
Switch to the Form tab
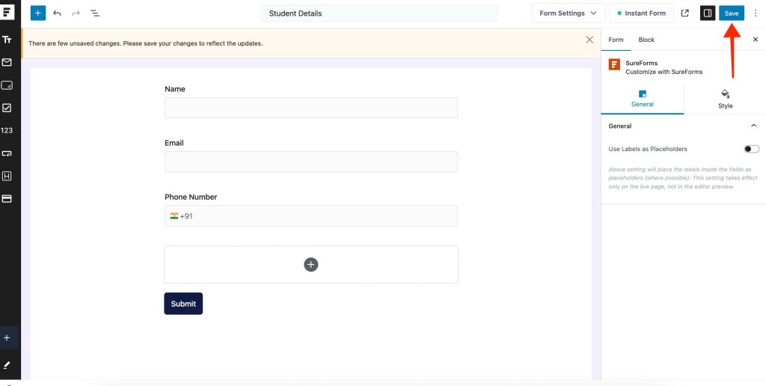point(616,40)
